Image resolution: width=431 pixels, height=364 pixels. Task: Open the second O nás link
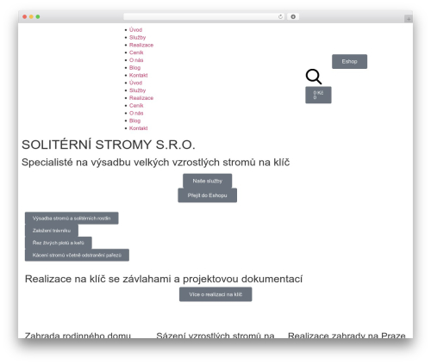point(136,113)
